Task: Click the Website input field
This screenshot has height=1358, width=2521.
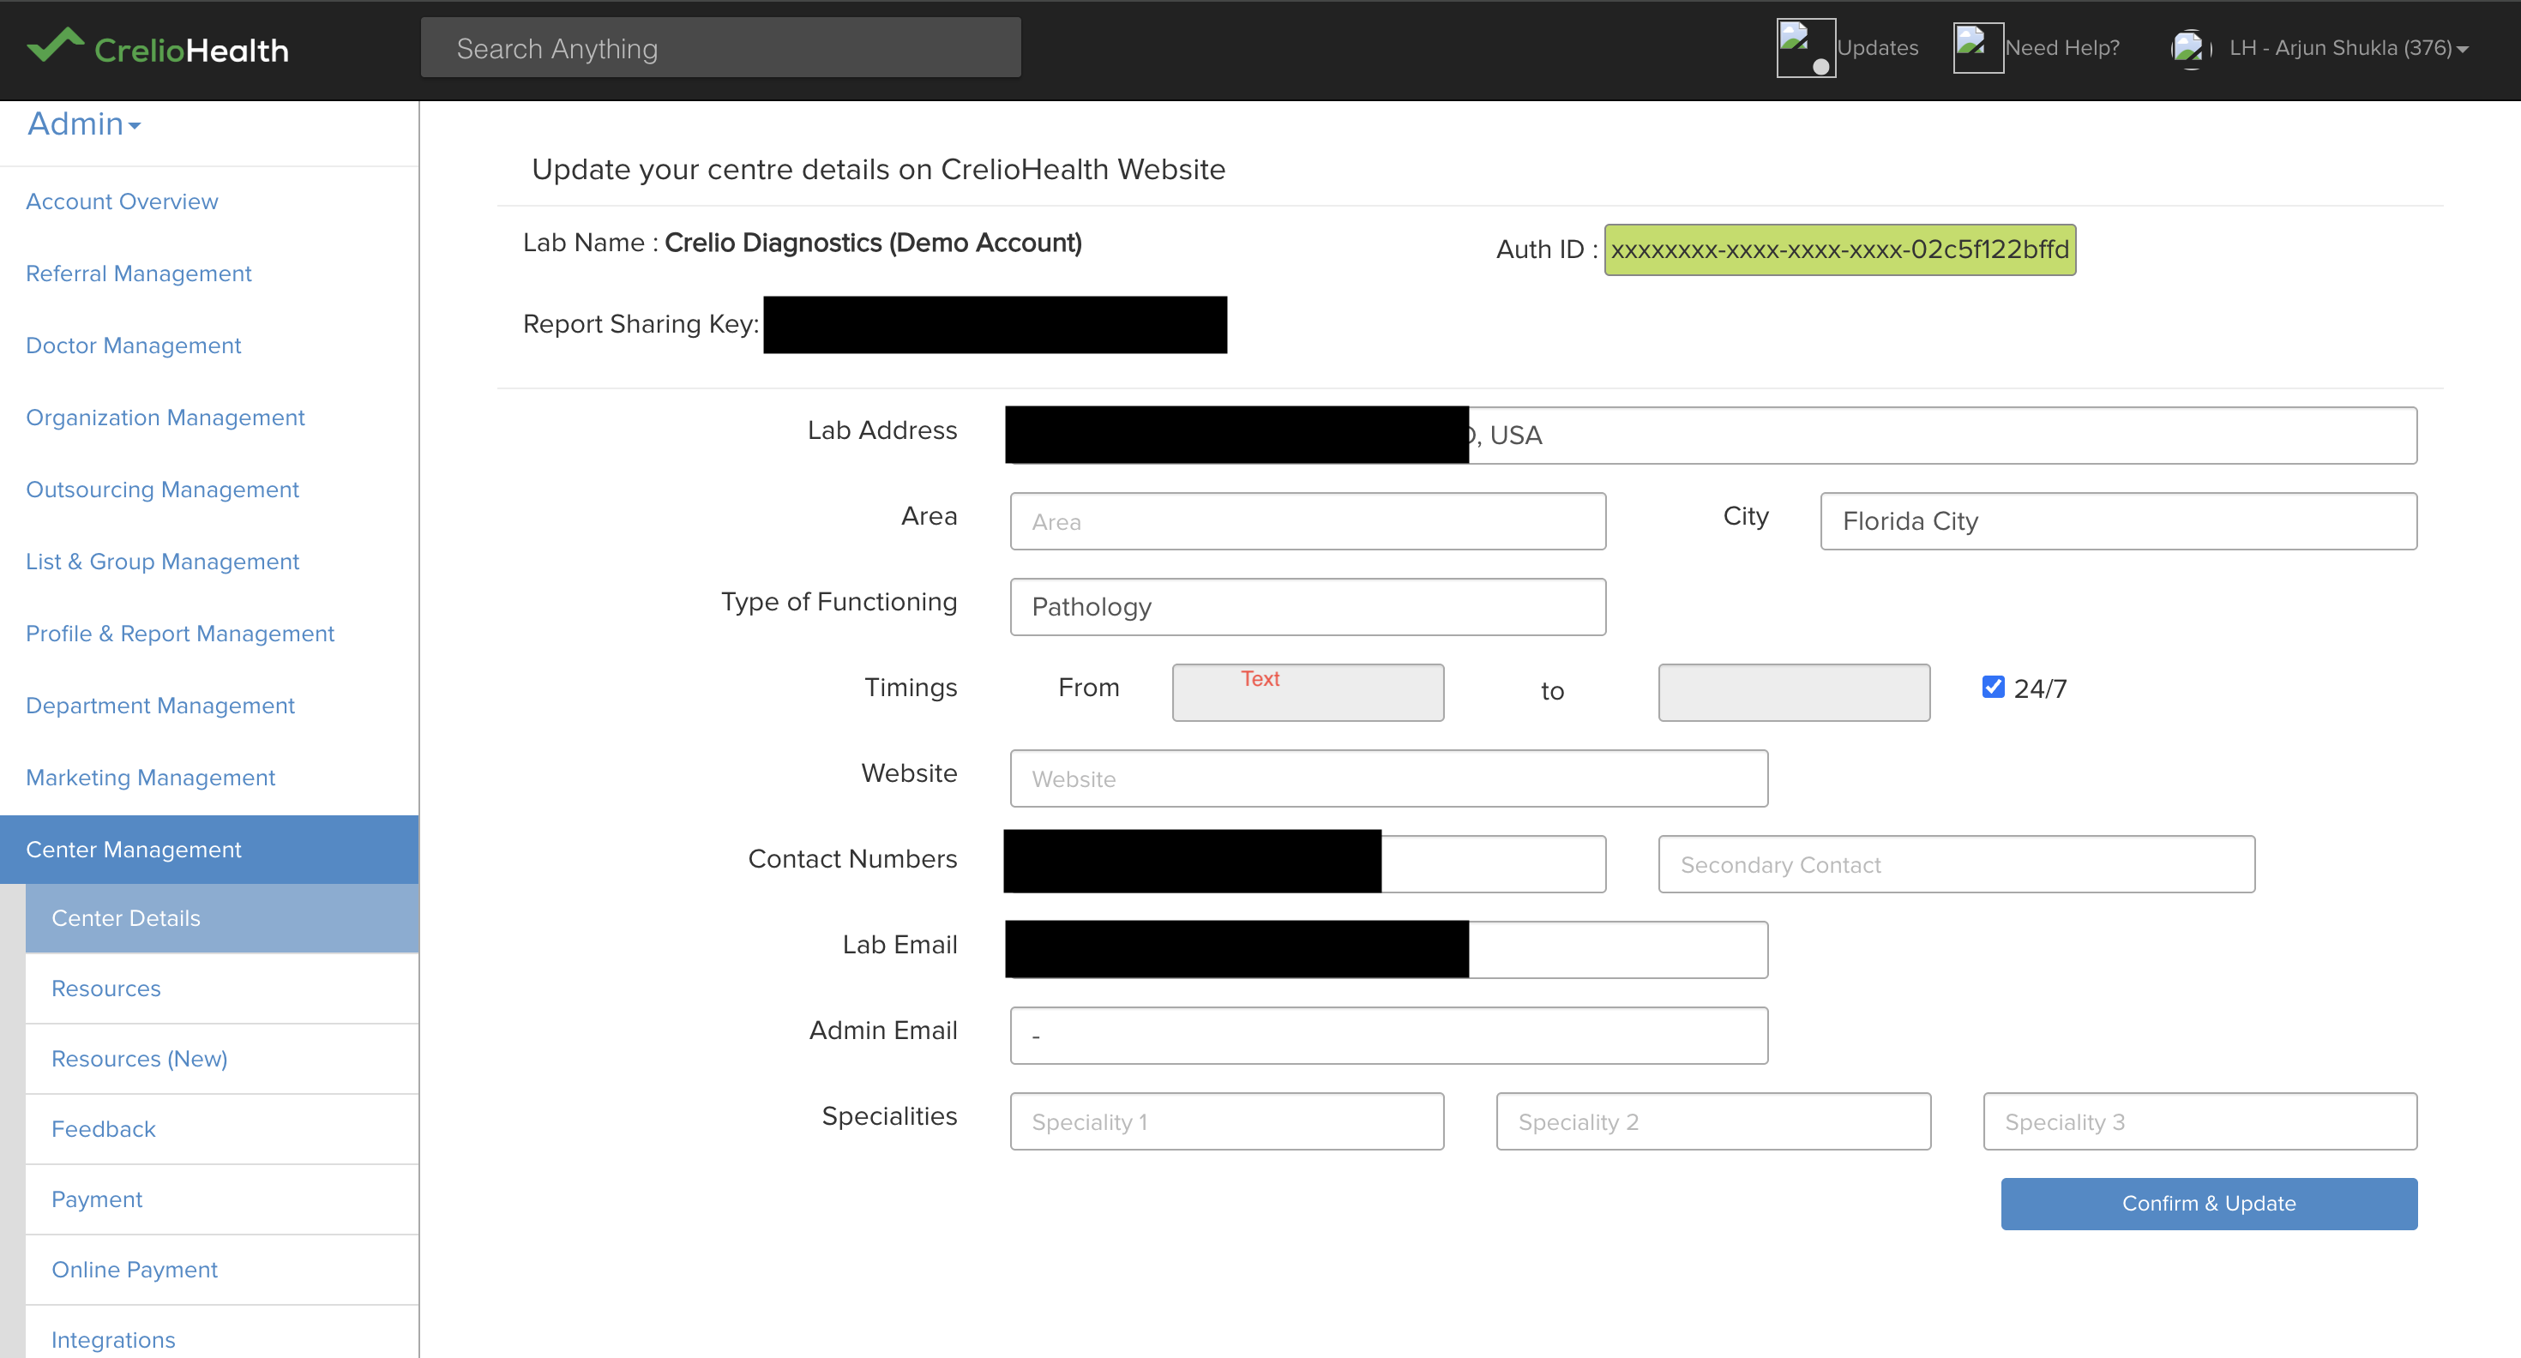Action: click(1389, 778)
